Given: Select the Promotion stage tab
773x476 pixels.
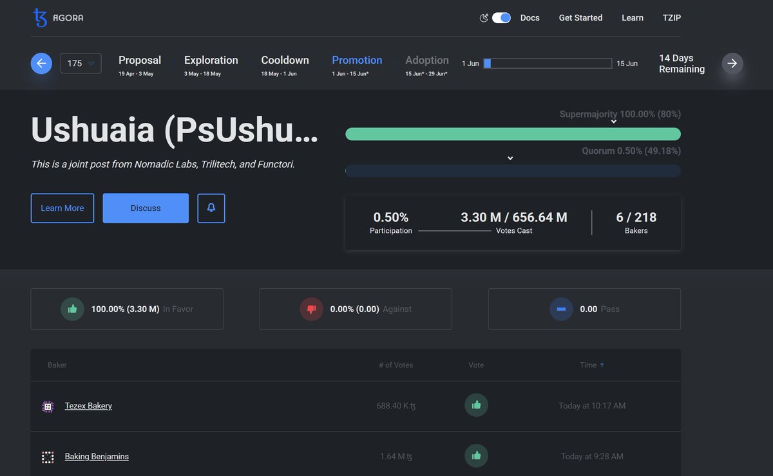Looking at the screenshot, I should pyautogui.click(x=357, y=65).
